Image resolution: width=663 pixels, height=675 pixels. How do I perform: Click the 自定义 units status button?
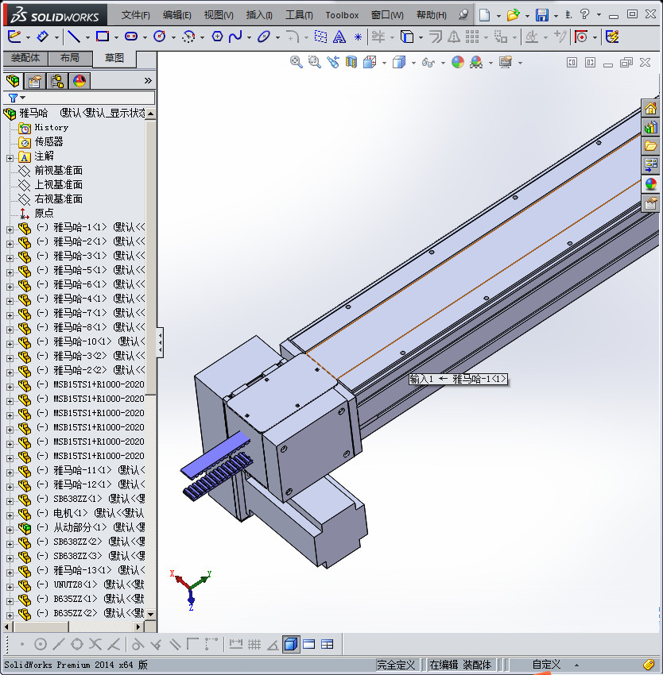tap(546, 665)
